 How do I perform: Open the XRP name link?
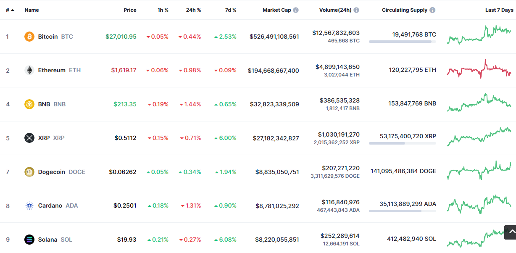click(x=44, y=138)
